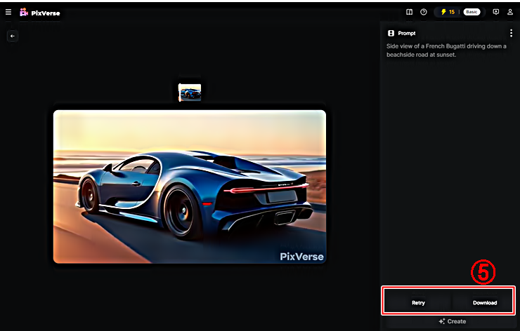Open the hamburger menu

click(8, 12)
